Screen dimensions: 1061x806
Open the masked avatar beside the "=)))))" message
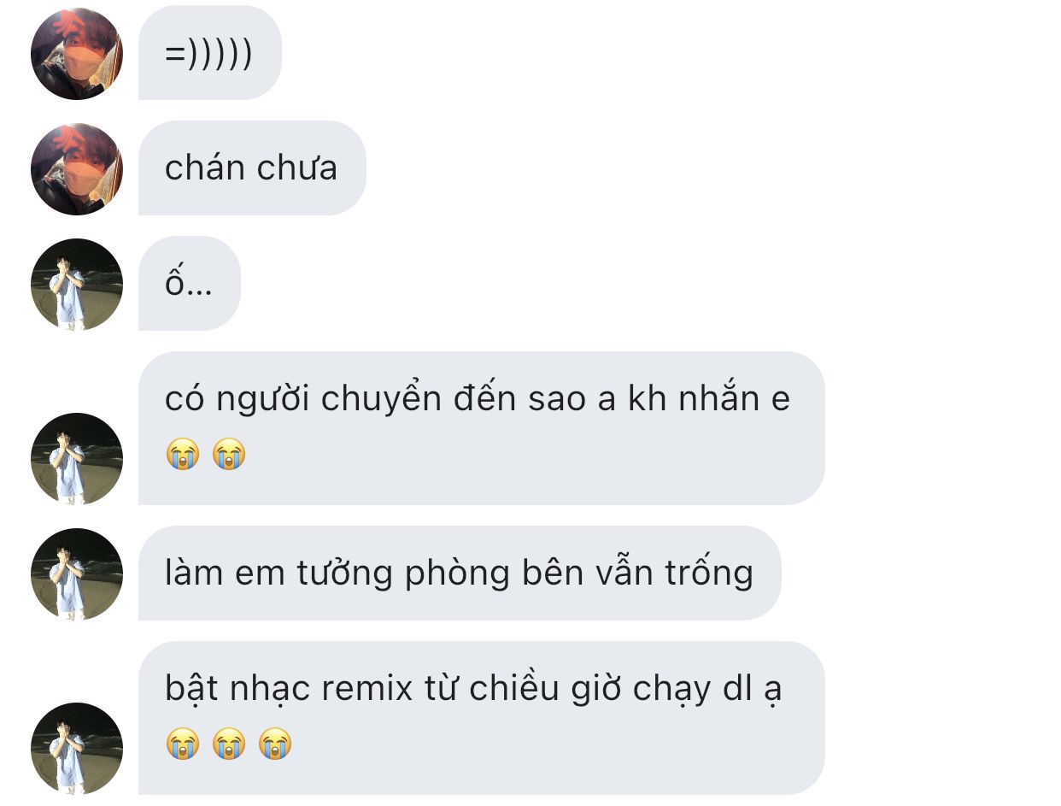[x=77, y=54]
